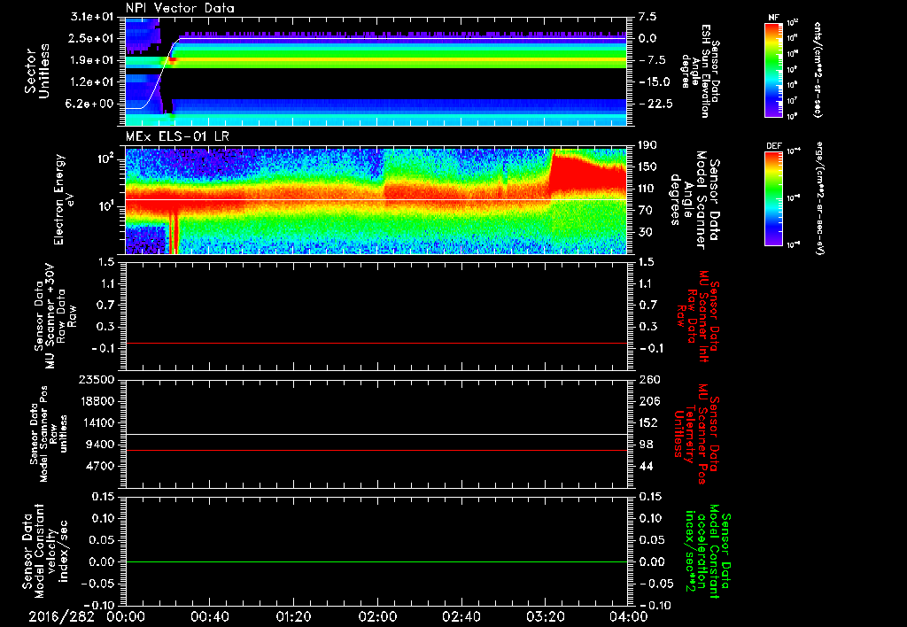Click the MEx ELS-01 LR panel title

tap(177, 137)
